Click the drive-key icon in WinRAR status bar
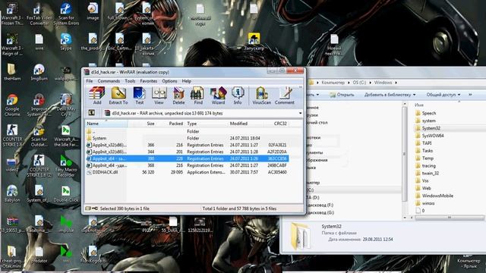The image size is (486, 273). point(91,209)
